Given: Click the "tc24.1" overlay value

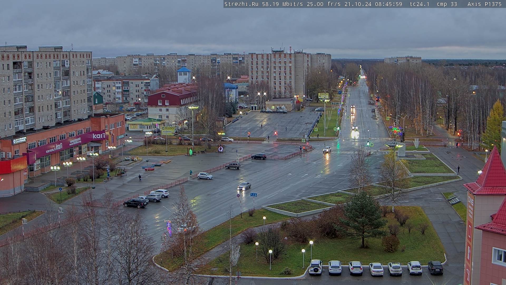Looking at the screenshot, I should tap(420, 4).
